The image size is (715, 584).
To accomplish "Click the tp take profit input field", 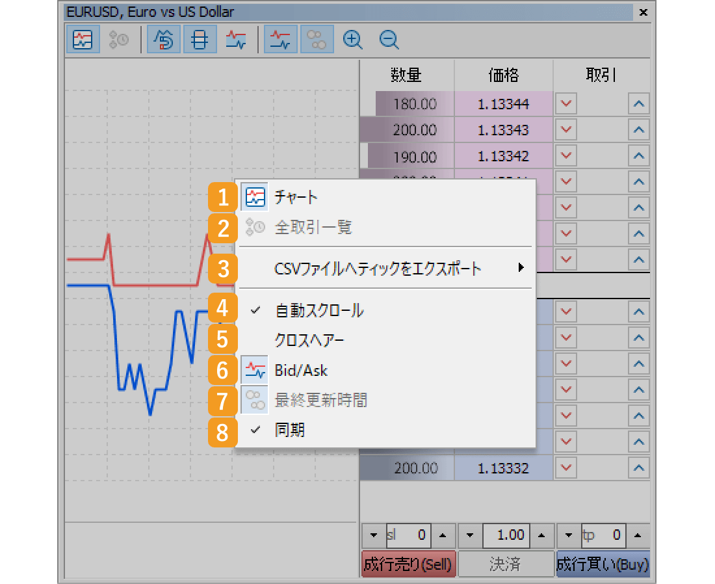I will pyautogui.click(x=603, y=535).
